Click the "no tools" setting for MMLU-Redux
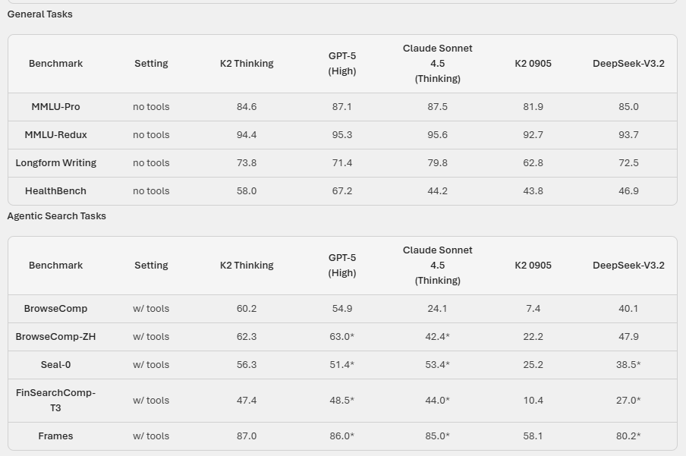This screenshot has height=456, width=686. (151, 135)
